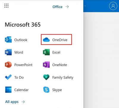
Task: Select the PowerPoint label
Action: (x=23, y=65)
